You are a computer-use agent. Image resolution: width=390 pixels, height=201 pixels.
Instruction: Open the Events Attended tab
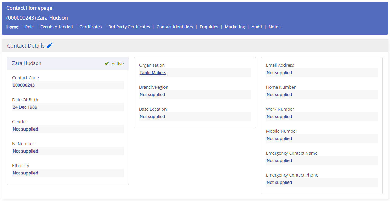click(x=57, y=27)
